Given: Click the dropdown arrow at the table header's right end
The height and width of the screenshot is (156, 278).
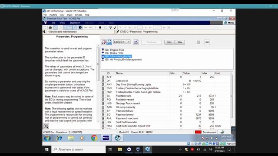Looking at the screenshot, I should point(232,73).
